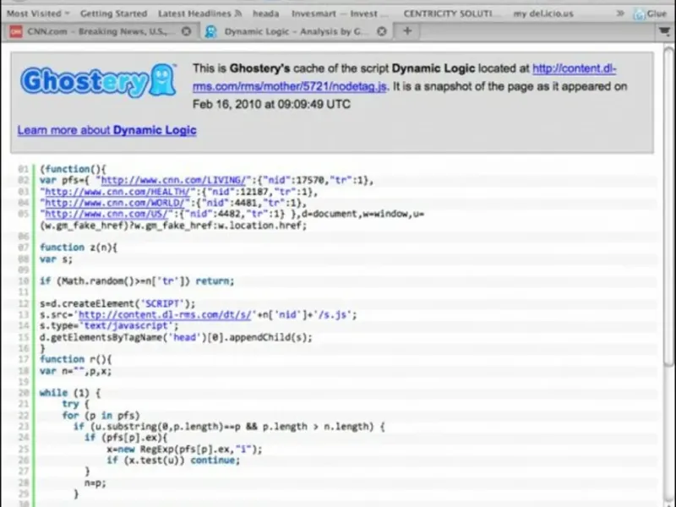Open the Most Visited bookmarks dropdown
The height and width of the screenshot is (507, 676).
[38, 14]
